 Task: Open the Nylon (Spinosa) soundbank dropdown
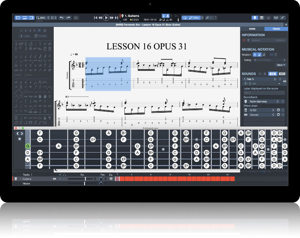264,101
